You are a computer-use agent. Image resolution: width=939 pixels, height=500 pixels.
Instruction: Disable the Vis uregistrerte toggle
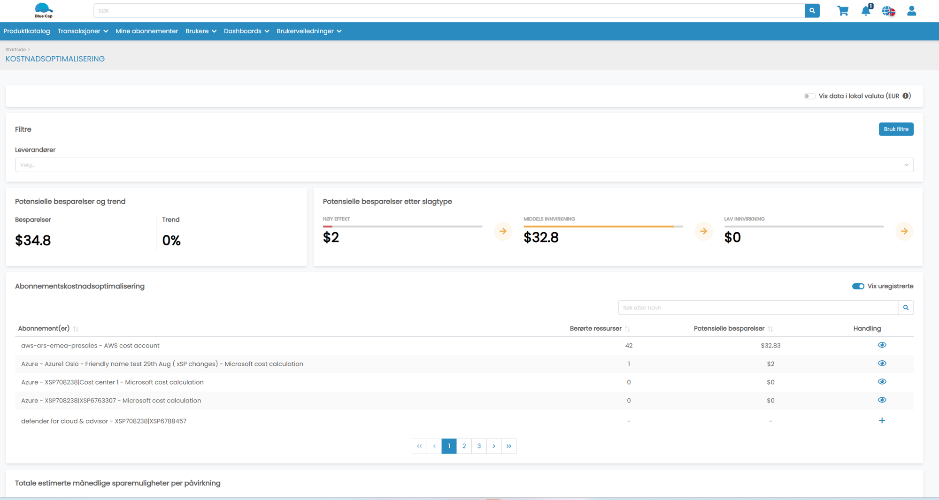[858, 286]
